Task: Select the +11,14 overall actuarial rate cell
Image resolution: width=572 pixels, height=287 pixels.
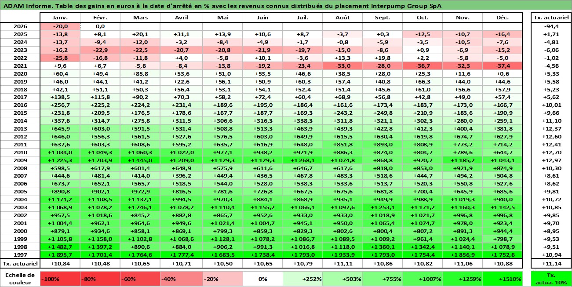Action: click(551, 264)
